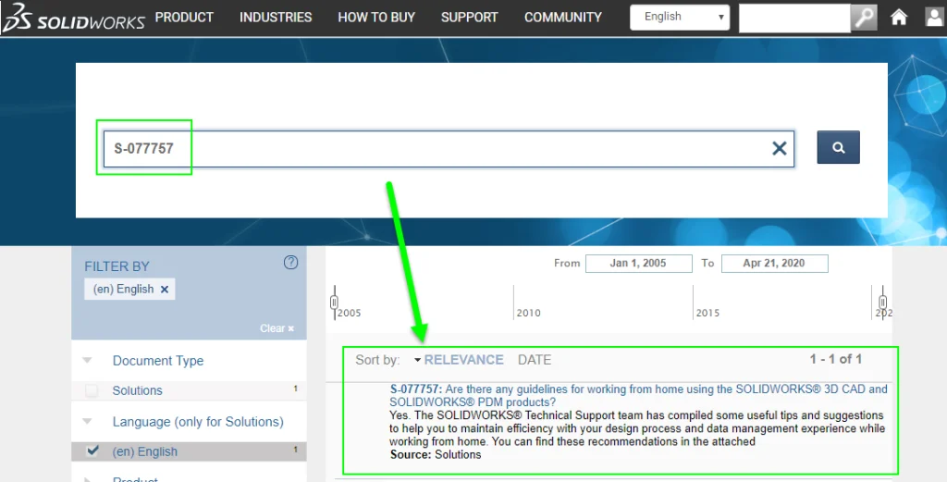
Task: Remove the (en) English filter tag
Action: click(165, 290)
